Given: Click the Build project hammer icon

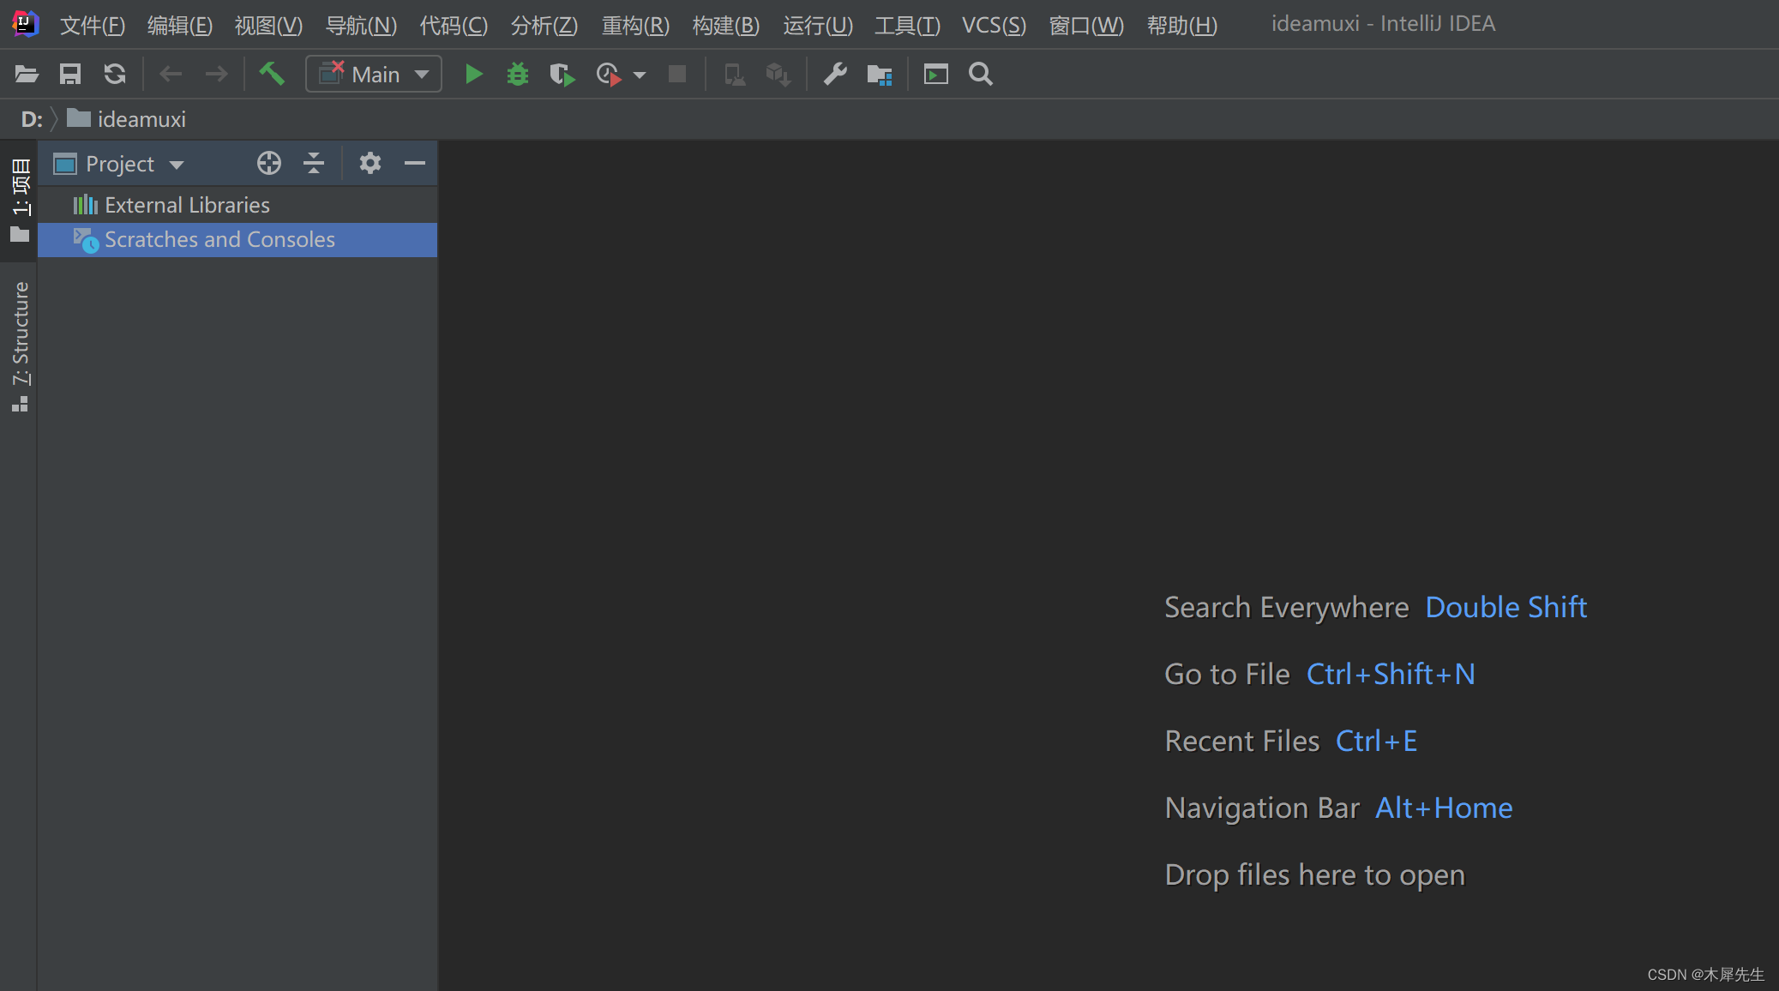Looking at the screenshot, I should [x=272, y=75].
